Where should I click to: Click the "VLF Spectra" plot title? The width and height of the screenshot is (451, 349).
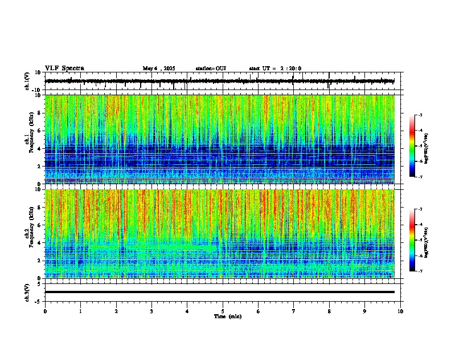[x=64, y=68]
